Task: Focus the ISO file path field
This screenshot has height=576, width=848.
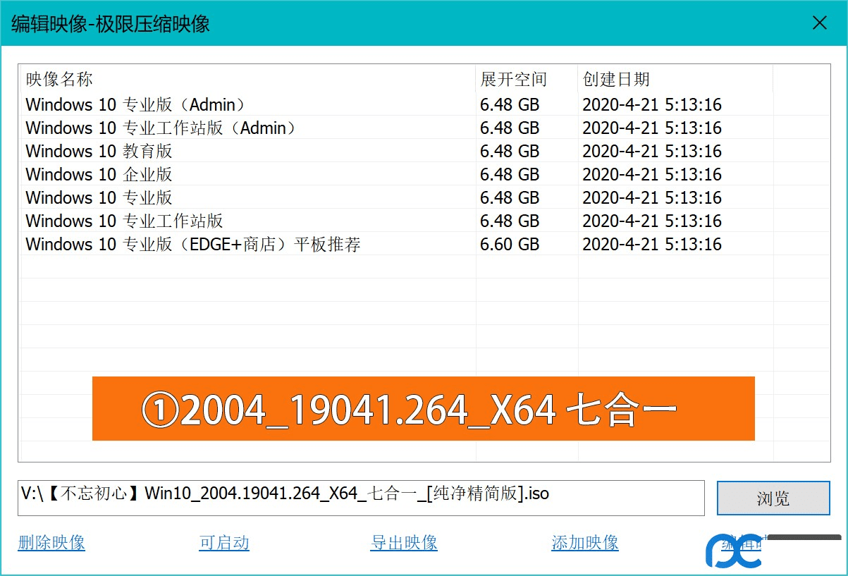Action: (x=361, y=498)
